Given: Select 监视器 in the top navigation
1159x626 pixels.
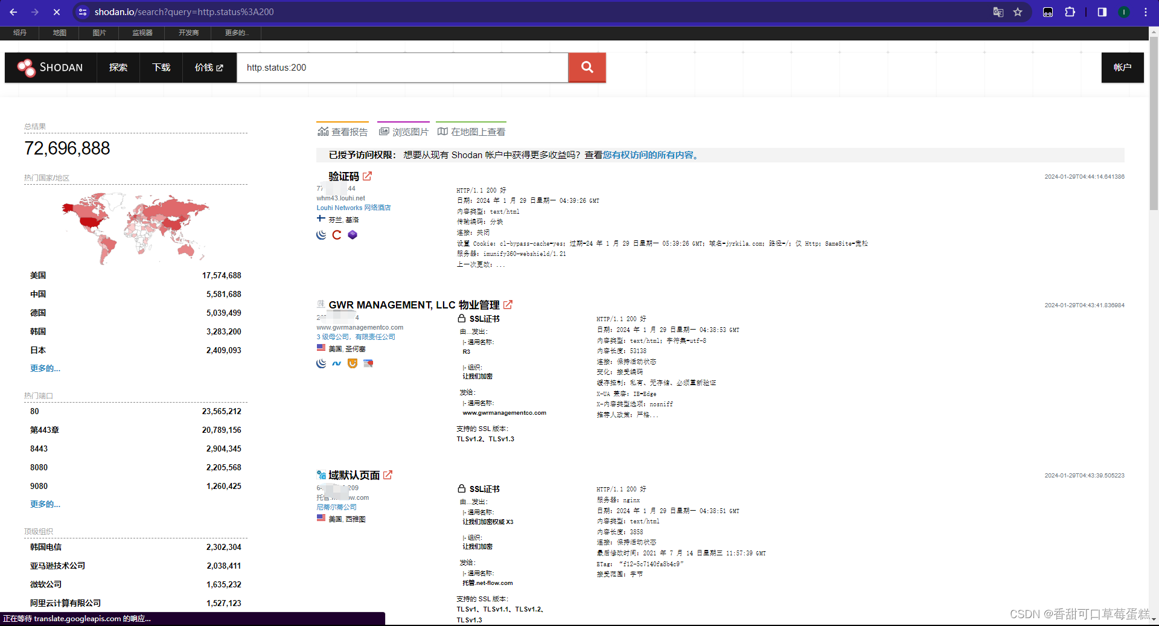Looking at the screenshot, I should pyautogui.click(x=142, y=33).
